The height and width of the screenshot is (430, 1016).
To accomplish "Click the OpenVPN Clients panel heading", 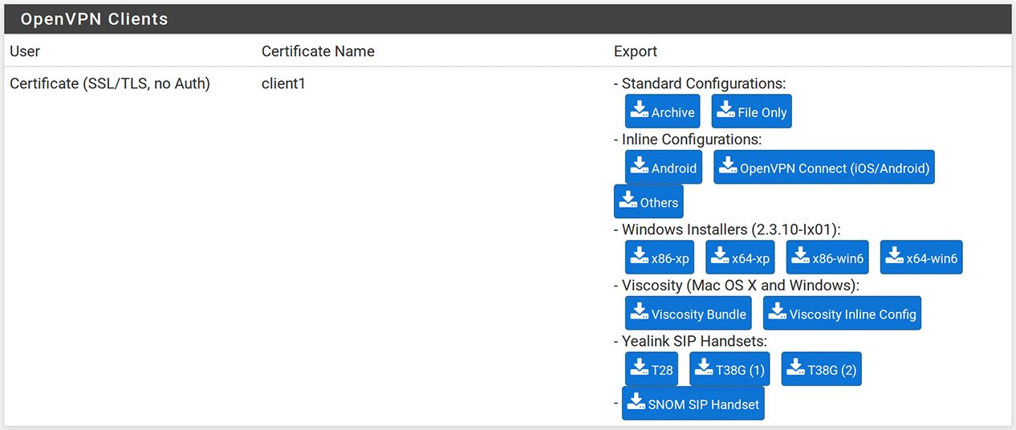I will [94, 19].
